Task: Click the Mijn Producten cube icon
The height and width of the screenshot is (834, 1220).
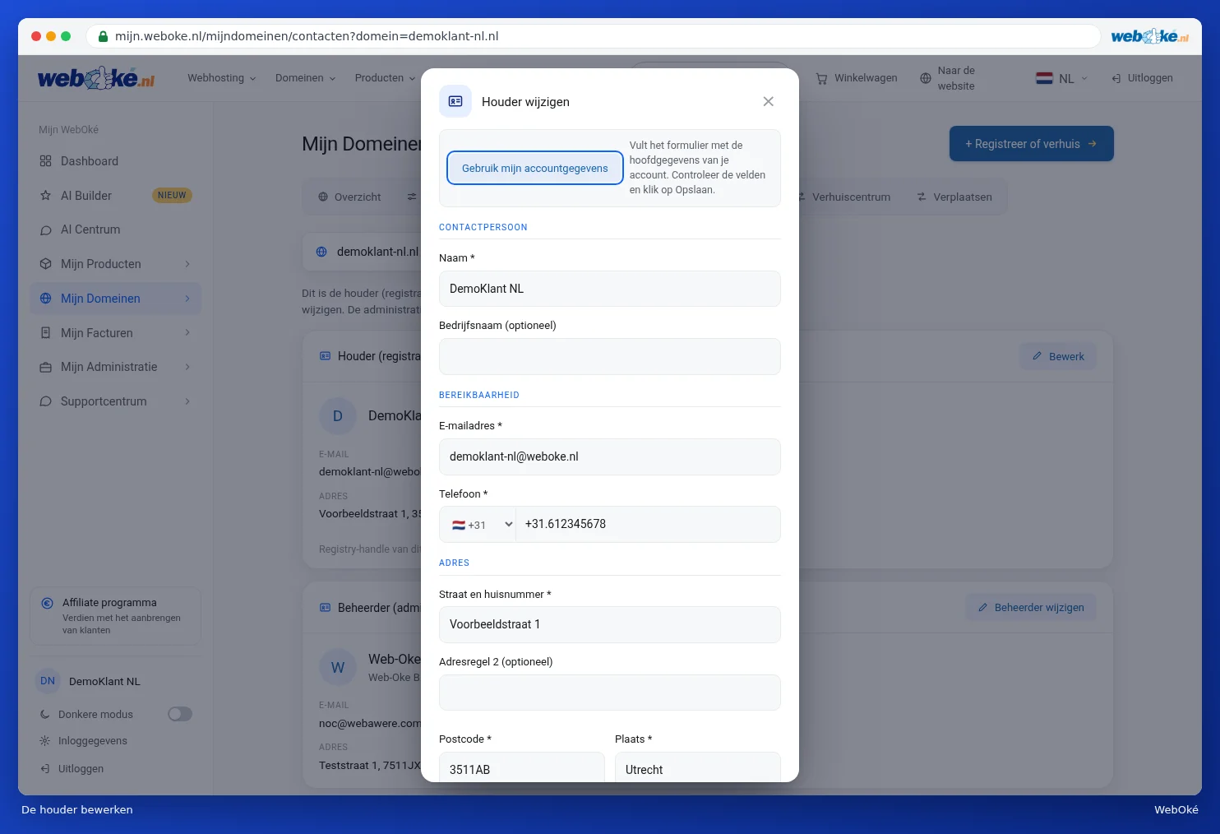Action: (x=46, y=264)
